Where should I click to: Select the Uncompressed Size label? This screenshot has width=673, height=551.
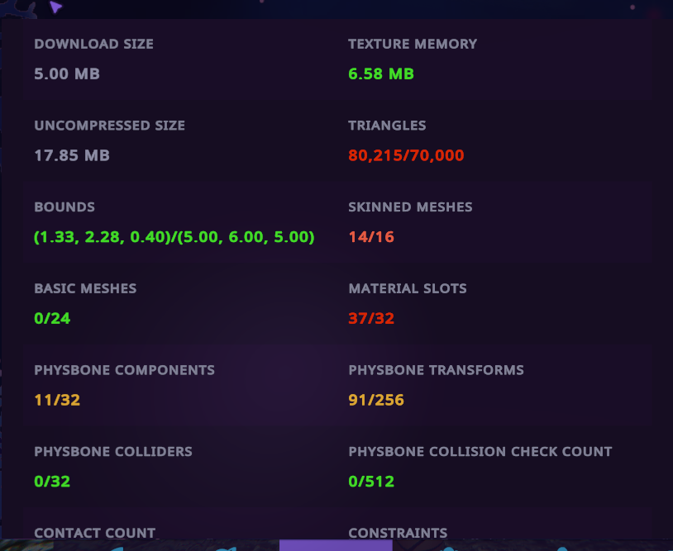click(x=109, y=126)
